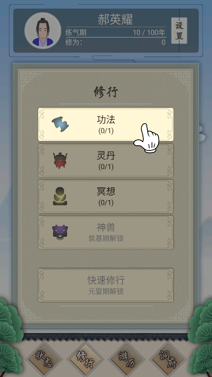Click the meditating figure 冥想 icon
212x377 pixels.
click(60, 196)
